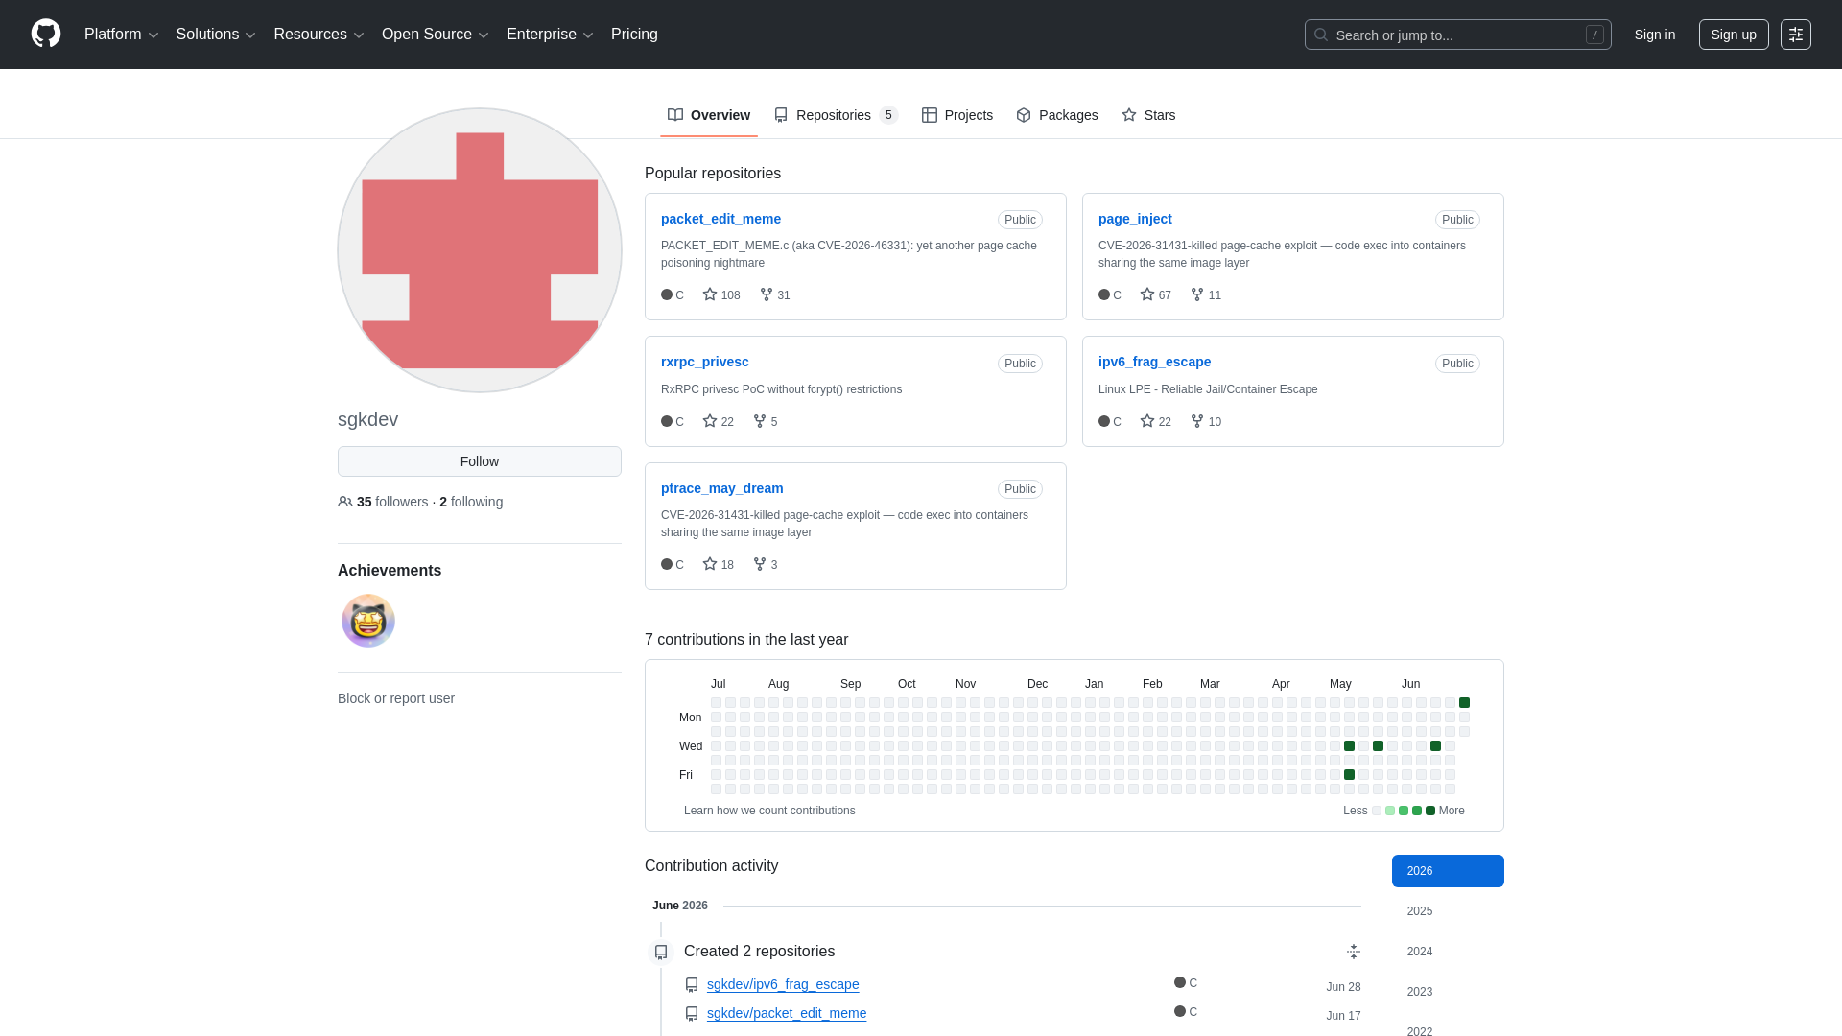Click the star count on packet_edit_meme

coord(721,294)
